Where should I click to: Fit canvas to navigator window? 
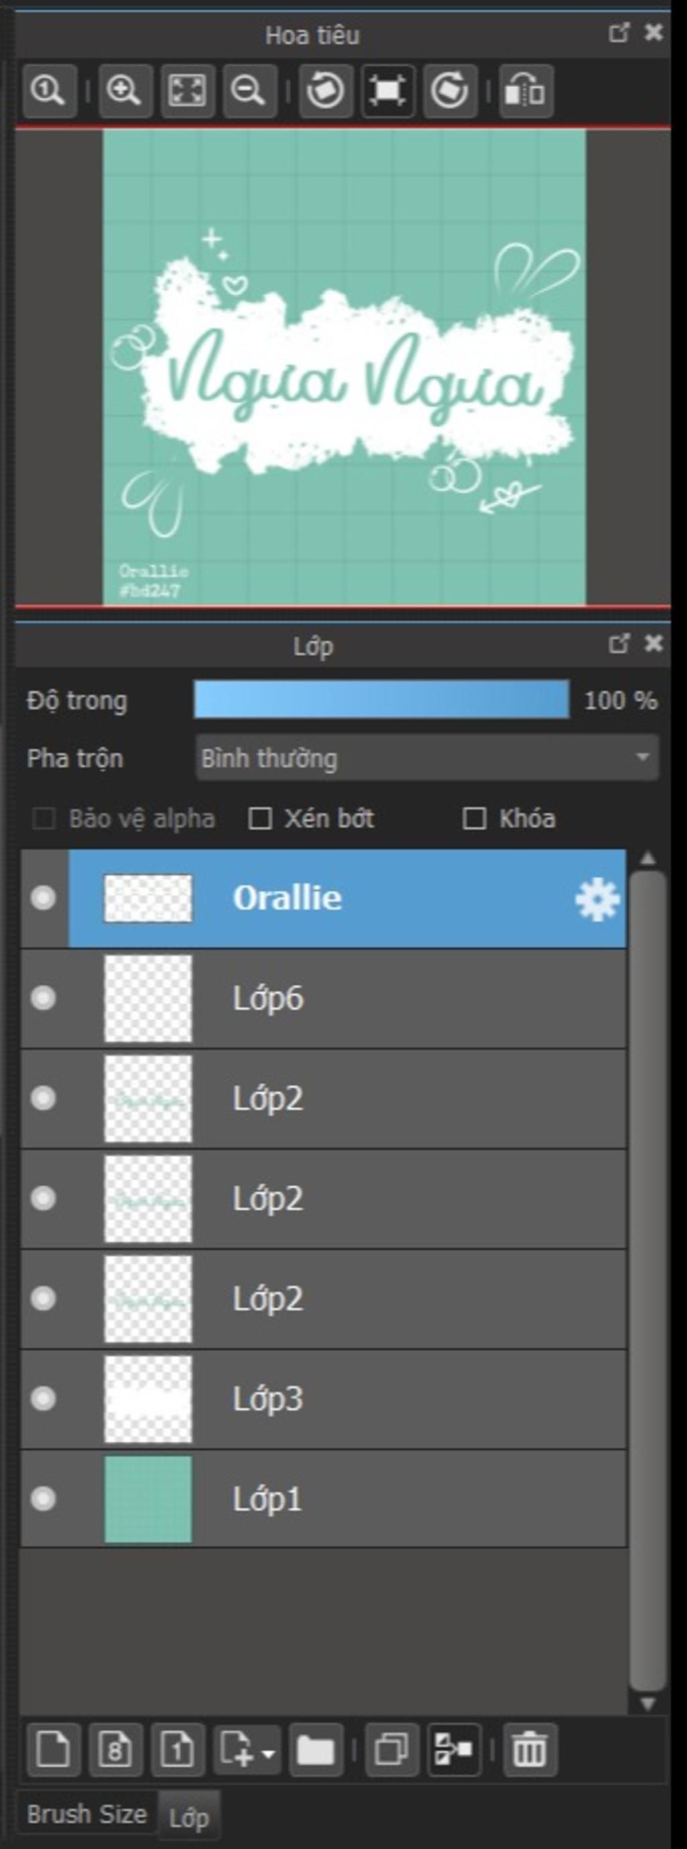[x=187, y=91]
